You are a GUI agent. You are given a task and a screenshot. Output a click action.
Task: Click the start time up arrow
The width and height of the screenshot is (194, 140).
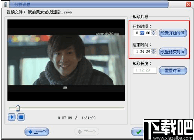[153, 32]
